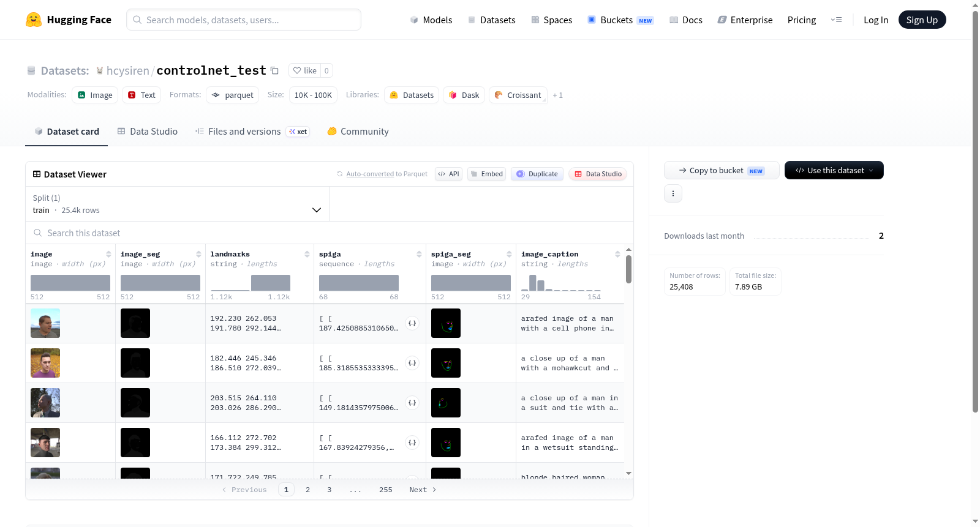
Task: Focus the search models, datasets, users field
Action: pyautogui.click(x=244, y=20)
